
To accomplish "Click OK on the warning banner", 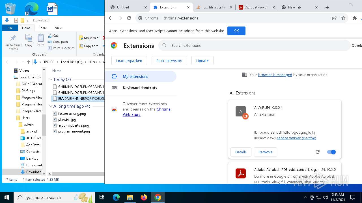I will point(236,31).
